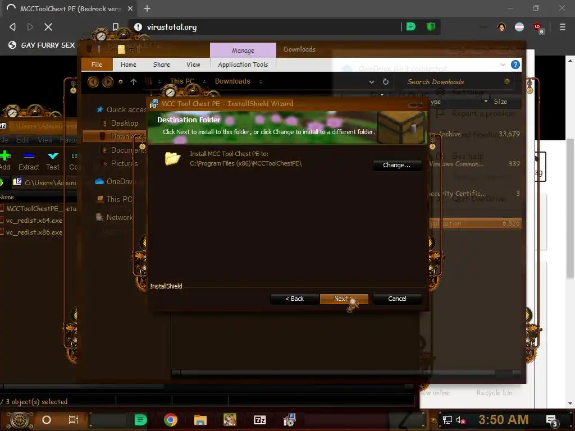This screenshot has width=575, height=431.
Task: Close the MCCToolChest PE browser tab
Action: click(130, 8)
